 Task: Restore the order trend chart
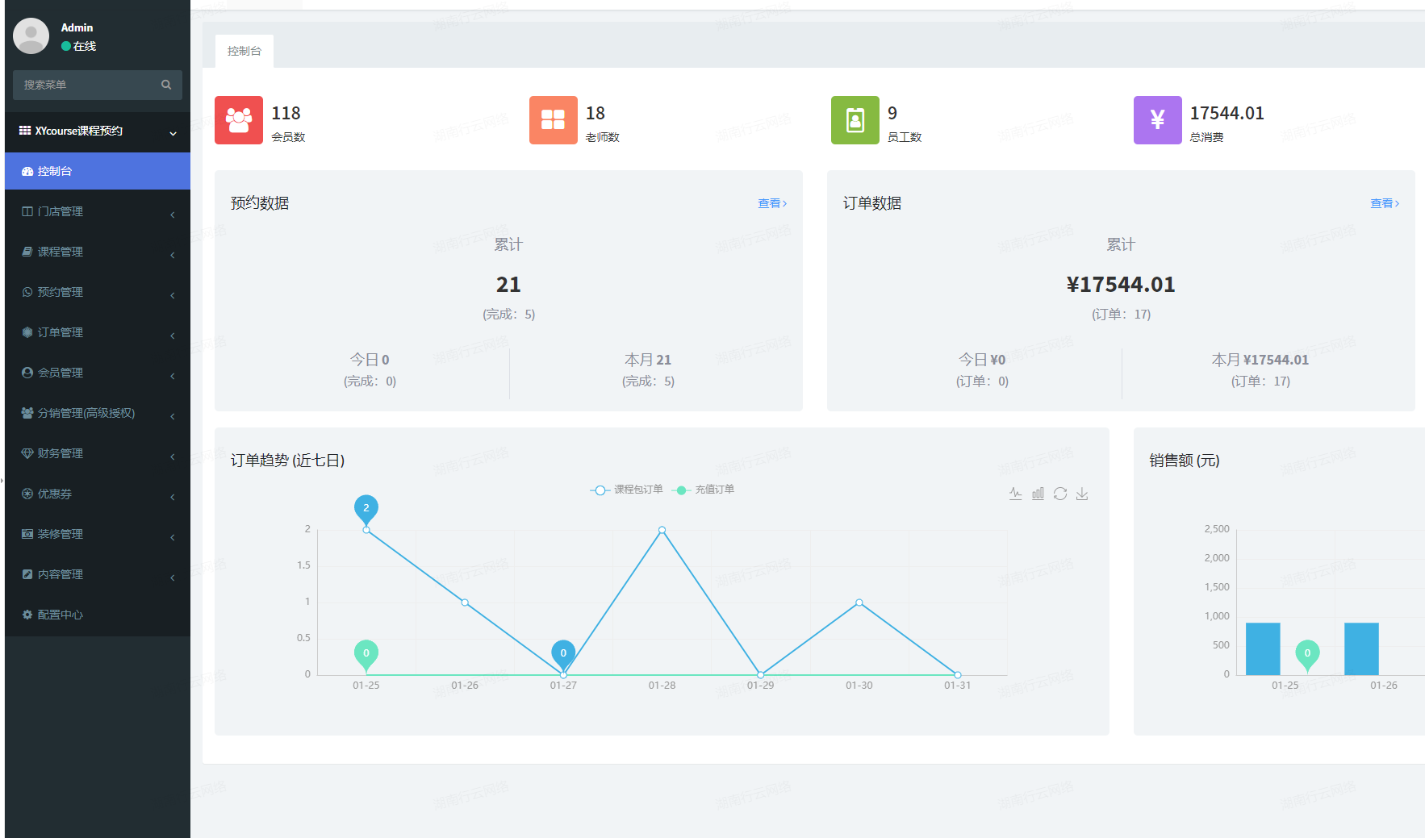click(1060, 494)
